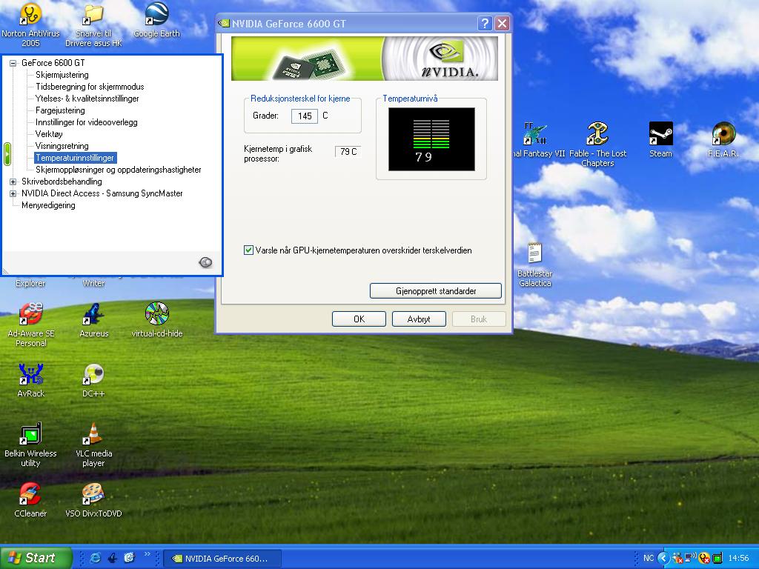Click the green slide-out tab beside the menu
The image size is (759, 569).
point(7,154)
